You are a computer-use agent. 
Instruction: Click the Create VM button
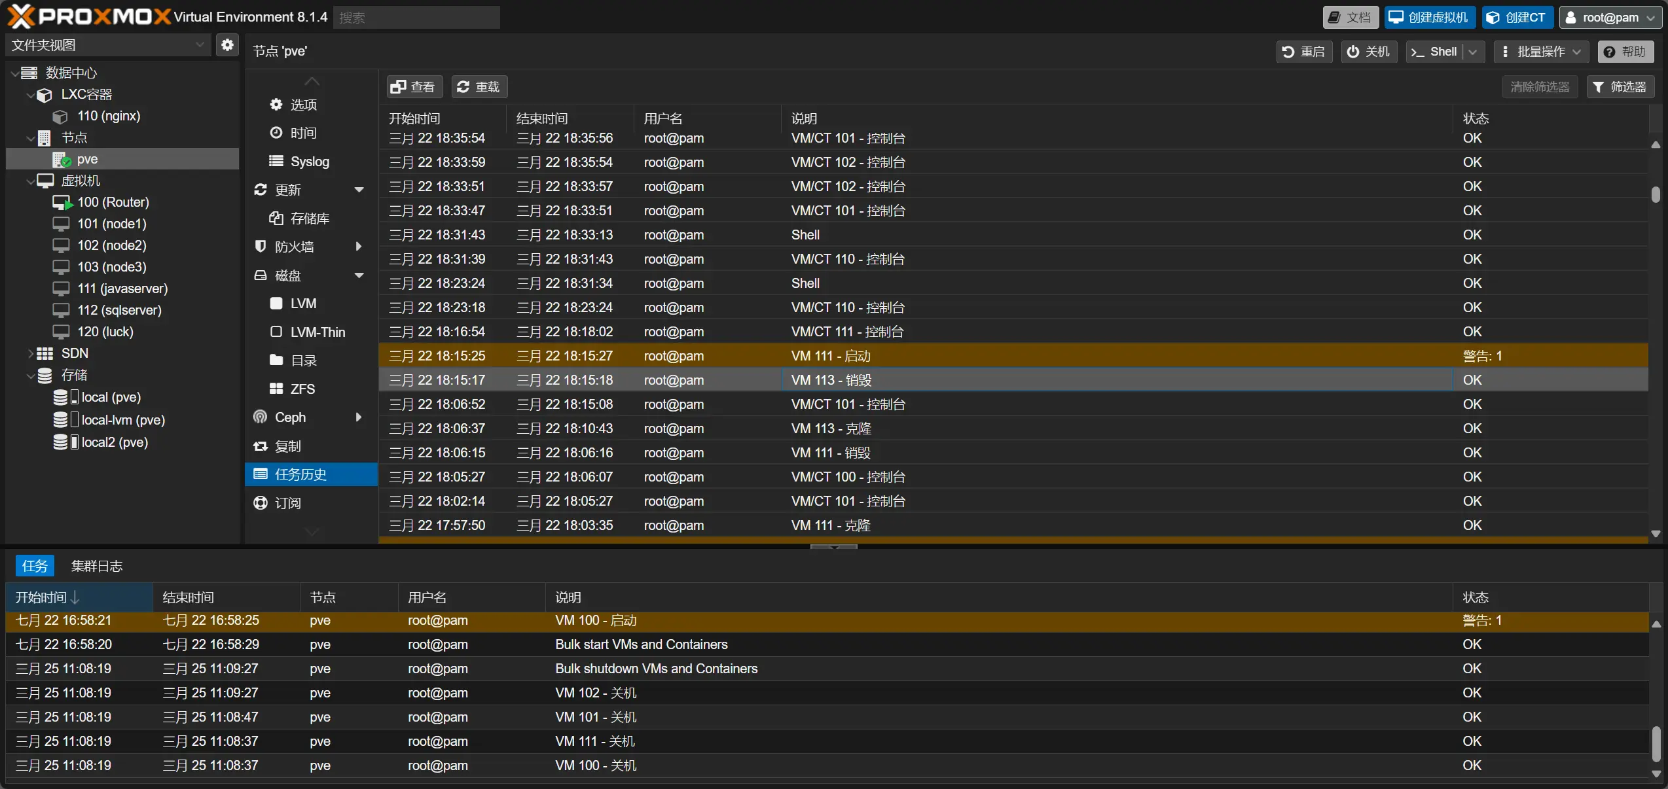click(1429, 18)
